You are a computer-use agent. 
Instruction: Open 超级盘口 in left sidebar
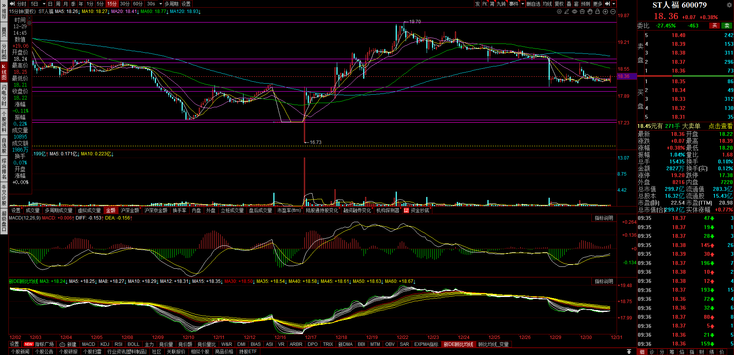click(x=4, y=221)
